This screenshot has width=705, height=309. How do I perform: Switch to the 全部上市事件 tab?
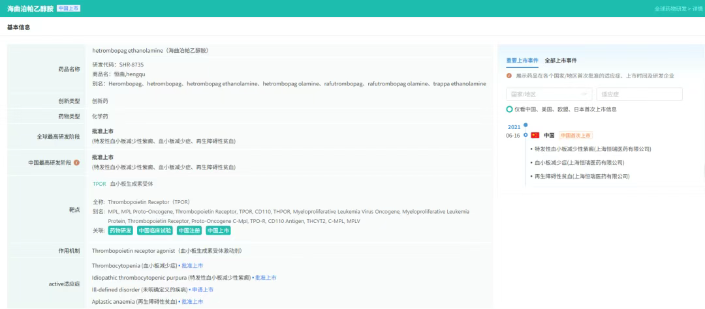[x=561, y=61]
